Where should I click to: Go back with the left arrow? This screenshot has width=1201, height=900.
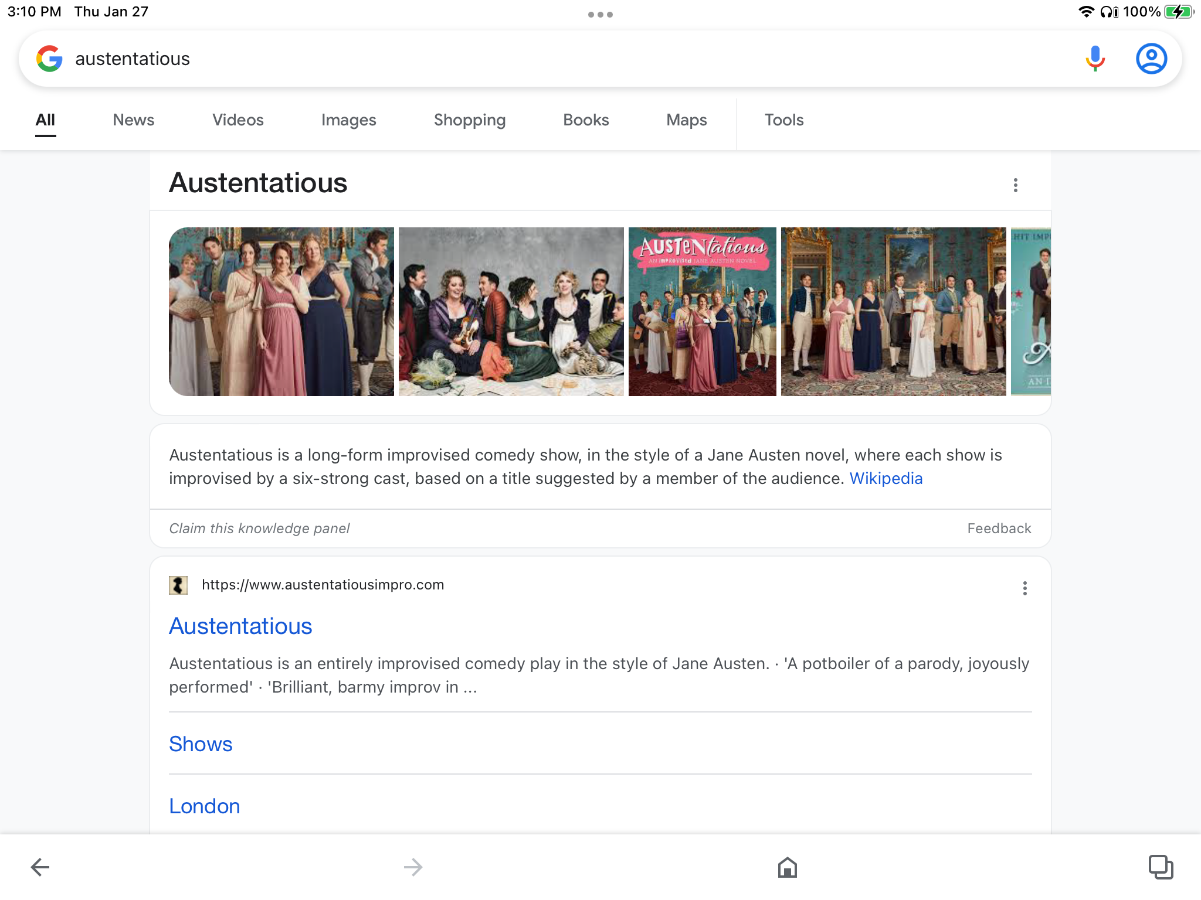tap(40, 867)
